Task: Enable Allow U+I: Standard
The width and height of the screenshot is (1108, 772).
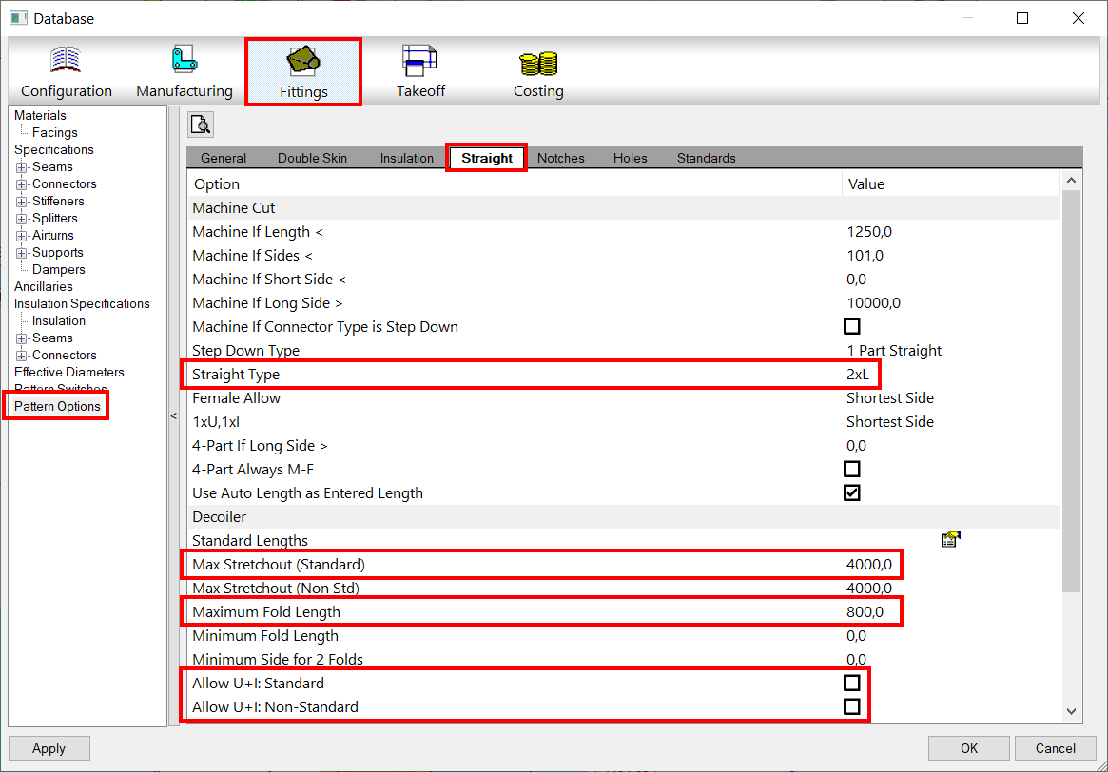Action: tap(851, 683)
